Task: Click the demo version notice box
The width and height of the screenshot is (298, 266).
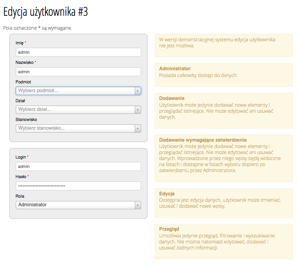Action: [224, 45]
